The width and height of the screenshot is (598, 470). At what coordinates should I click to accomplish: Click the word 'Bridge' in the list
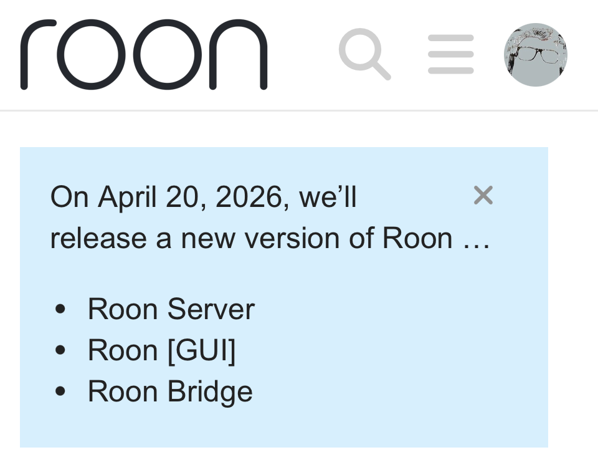(210, 392)
